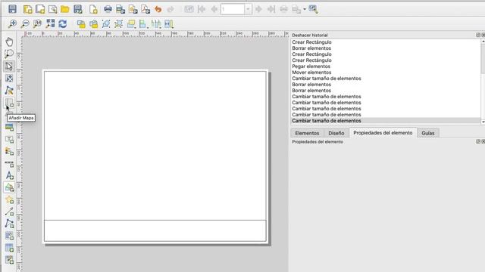Screen dimensions: 485x272
Task: Open atlas settings
Action: (313, 9)
